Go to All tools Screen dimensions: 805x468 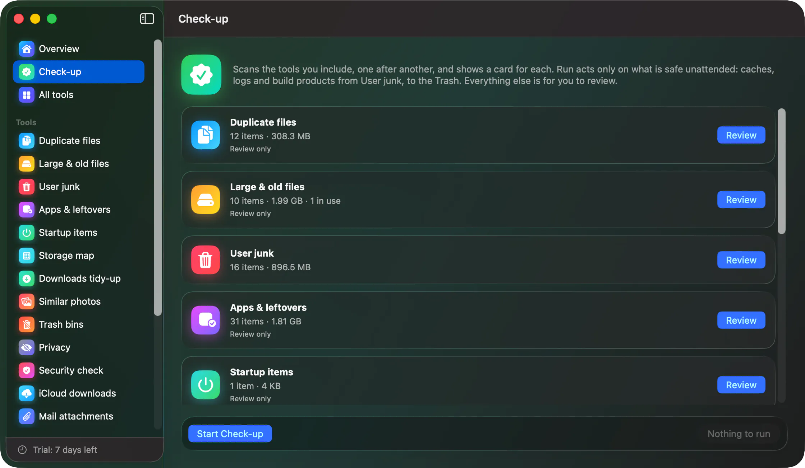tap(79, 95)
